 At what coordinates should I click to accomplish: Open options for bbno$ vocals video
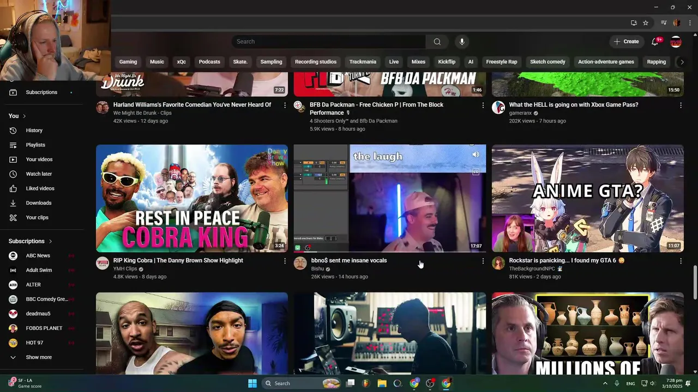pyautogui.click(x=483, y=261)
